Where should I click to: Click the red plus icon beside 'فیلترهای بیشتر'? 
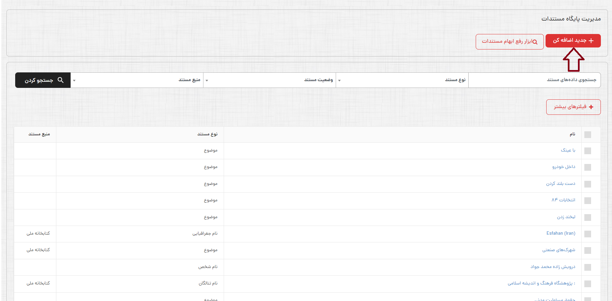coord(591,107)
